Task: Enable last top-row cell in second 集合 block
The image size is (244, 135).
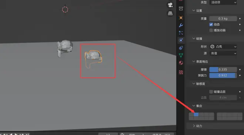Action: pos(240,114)
